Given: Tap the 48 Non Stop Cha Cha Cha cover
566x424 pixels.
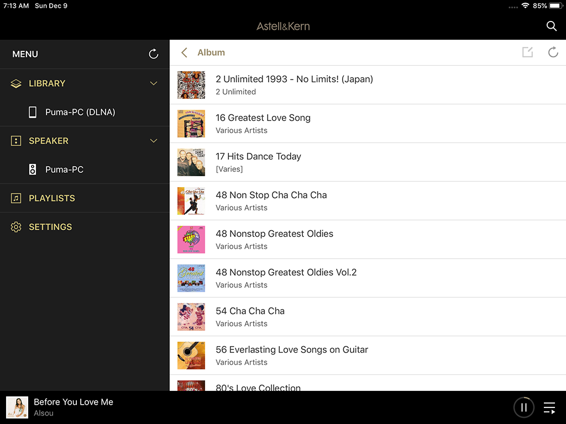Looking at the screenshot, I should click(x=191, y=201).
